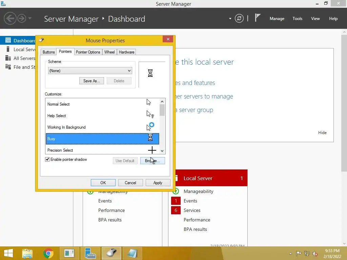Viewport: 347px width, 260px height.
Task: Click Services under Local Server tile
Action: point(192,210)
